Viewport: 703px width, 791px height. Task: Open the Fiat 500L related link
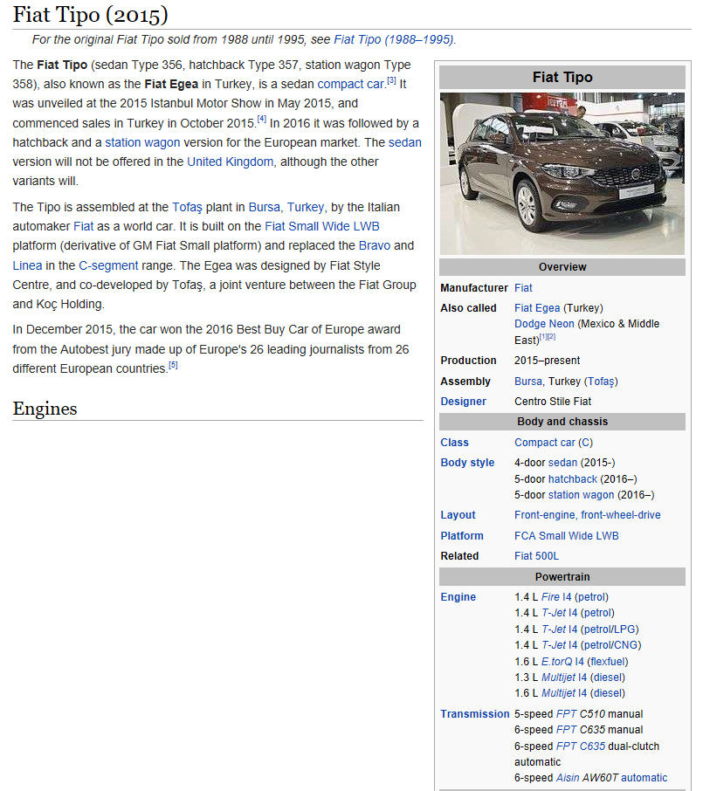[536, 556]
